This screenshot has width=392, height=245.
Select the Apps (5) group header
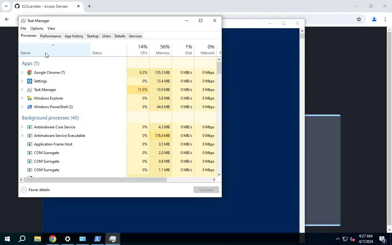pyautogui.click(x=31, y=63)
